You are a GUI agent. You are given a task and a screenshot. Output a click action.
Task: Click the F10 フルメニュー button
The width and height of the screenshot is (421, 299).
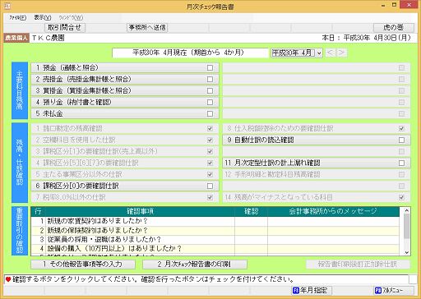(x=394, y=290)
